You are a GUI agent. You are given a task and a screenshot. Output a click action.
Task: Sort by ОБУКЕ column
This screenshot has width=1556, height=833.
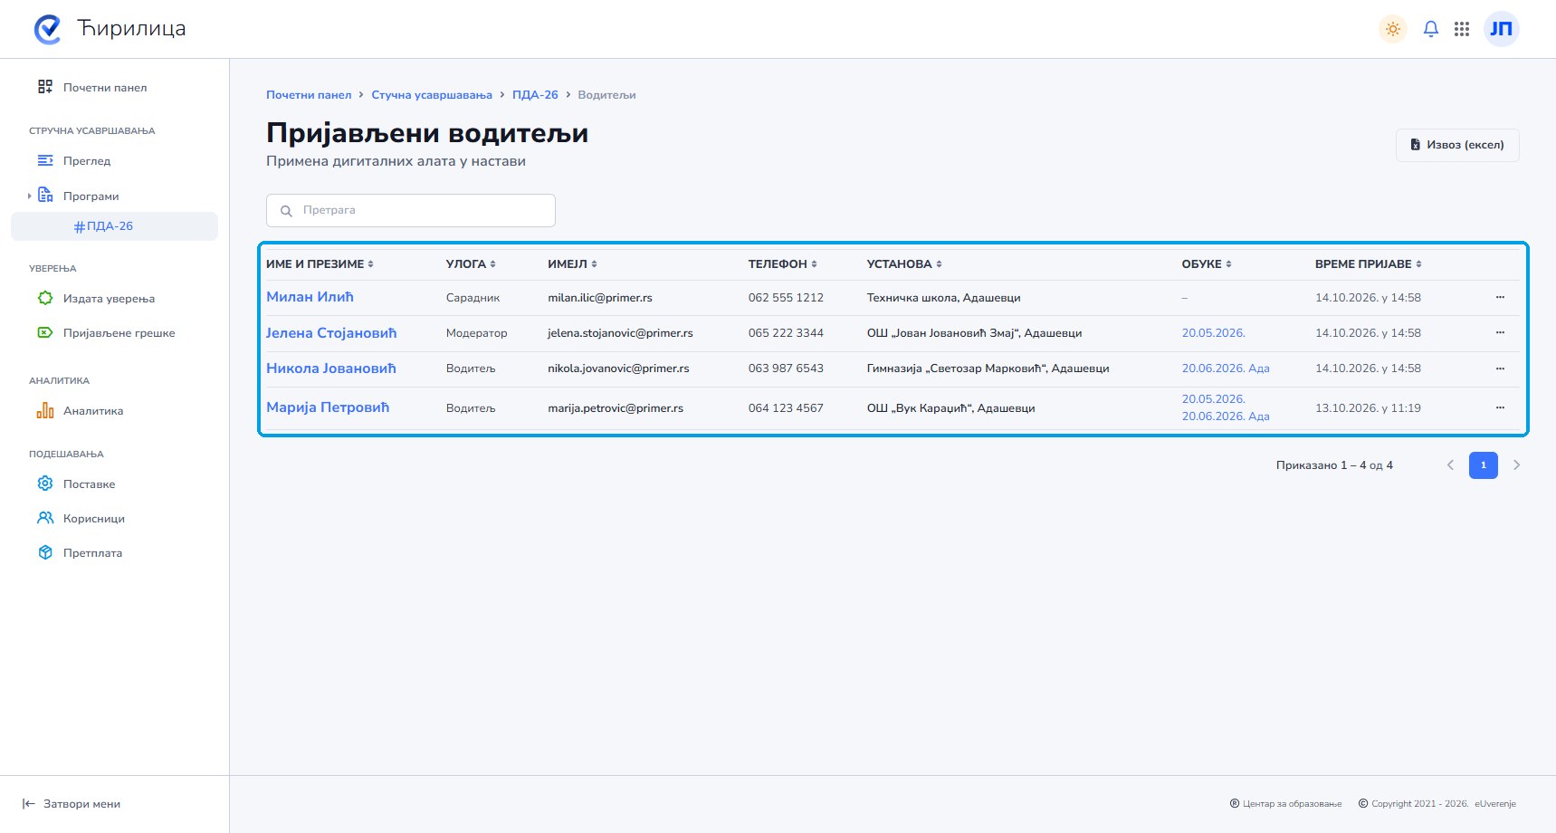pos(1207,264)
